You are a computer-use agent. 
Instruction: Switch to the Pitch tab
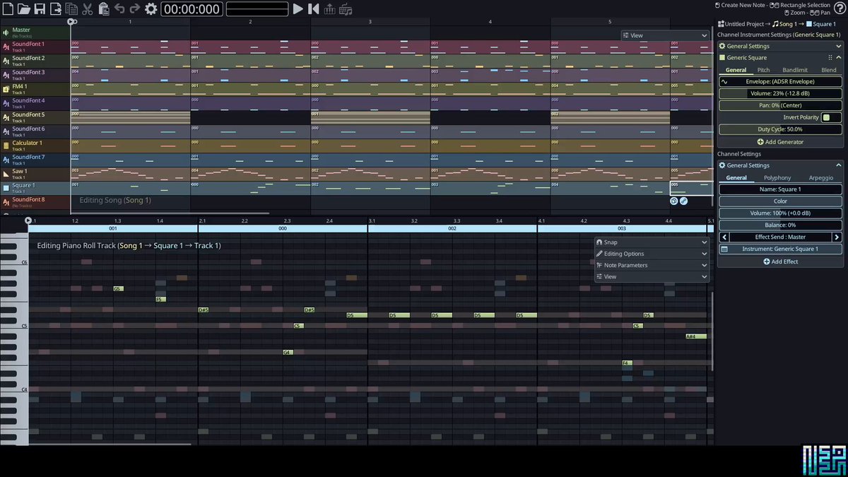(763, 70)
